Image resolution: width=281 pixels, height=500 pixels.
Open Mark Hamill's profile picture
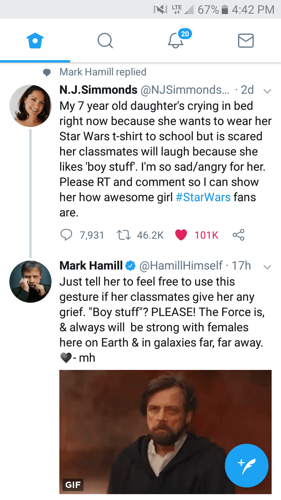click(30, 281)
